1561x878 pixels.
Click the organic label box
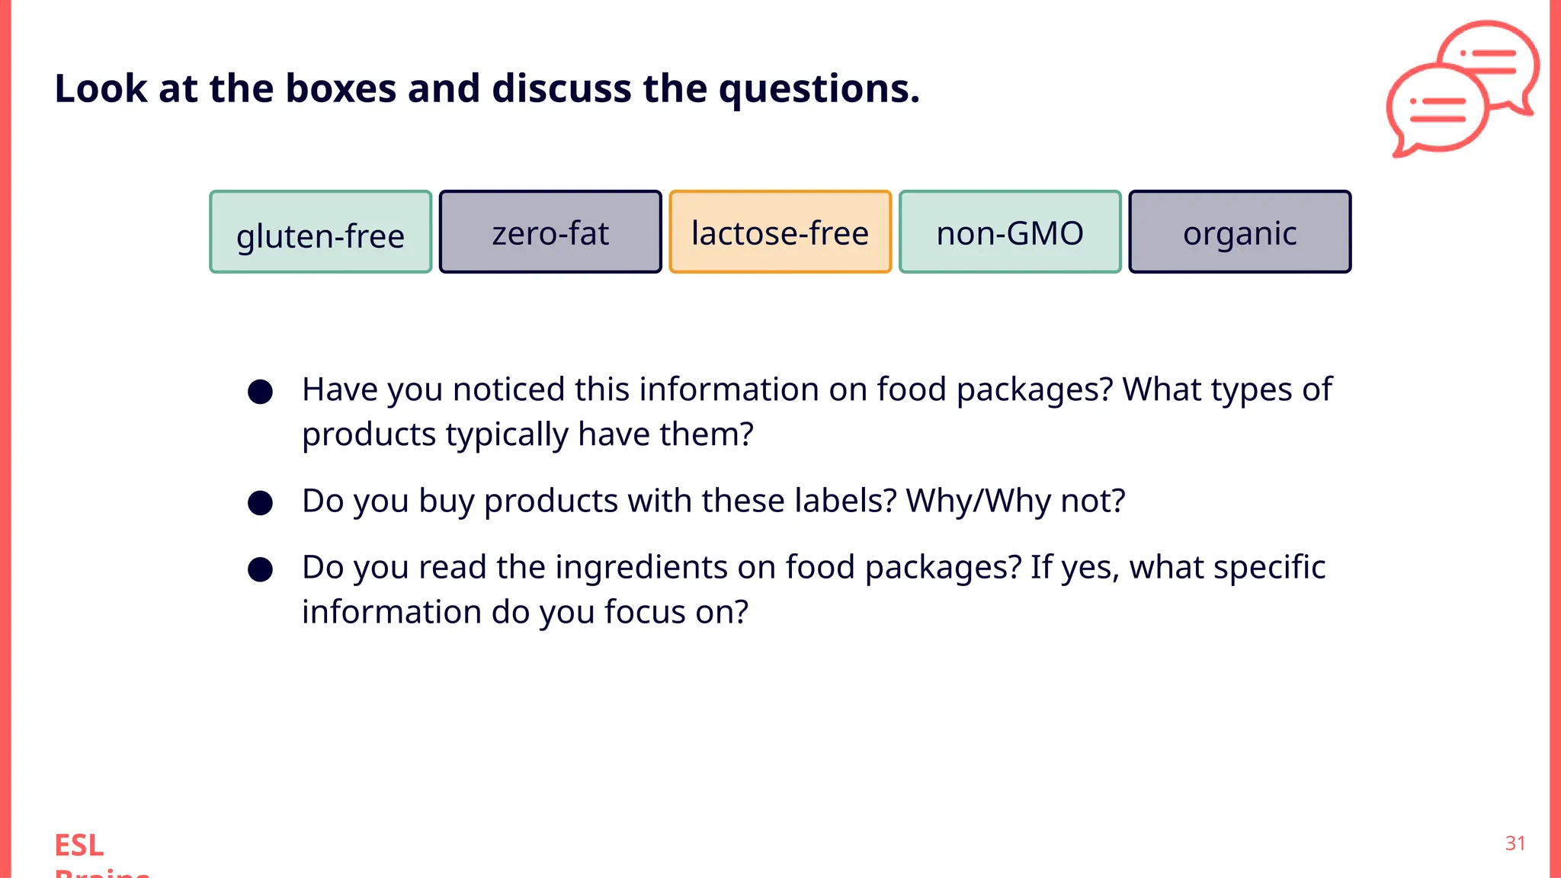pyautogui.click(x=1239, y=232)
